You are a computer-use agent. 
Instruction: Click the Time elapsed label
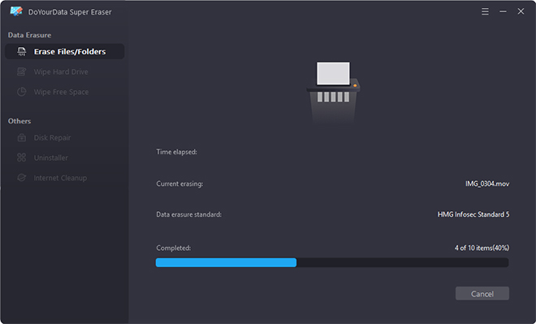[x=176, y=152]
